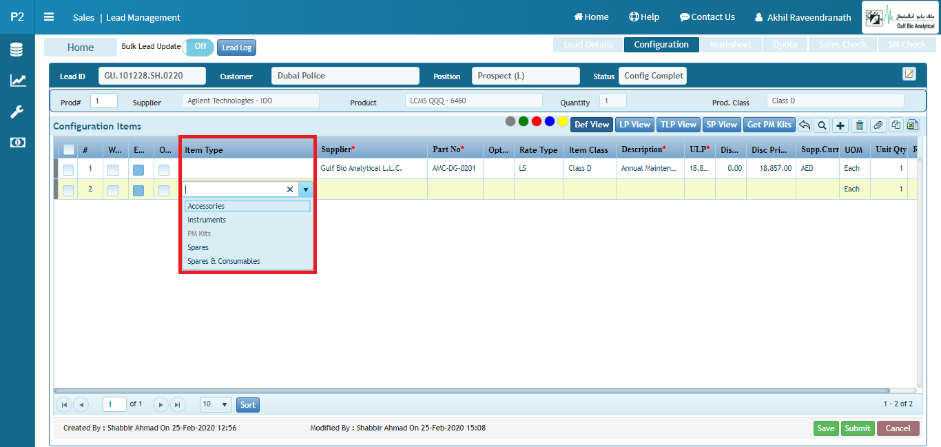Choose PM Kits from Item Type list
This screenshot has width=941, height=447.
pos(248,233)
